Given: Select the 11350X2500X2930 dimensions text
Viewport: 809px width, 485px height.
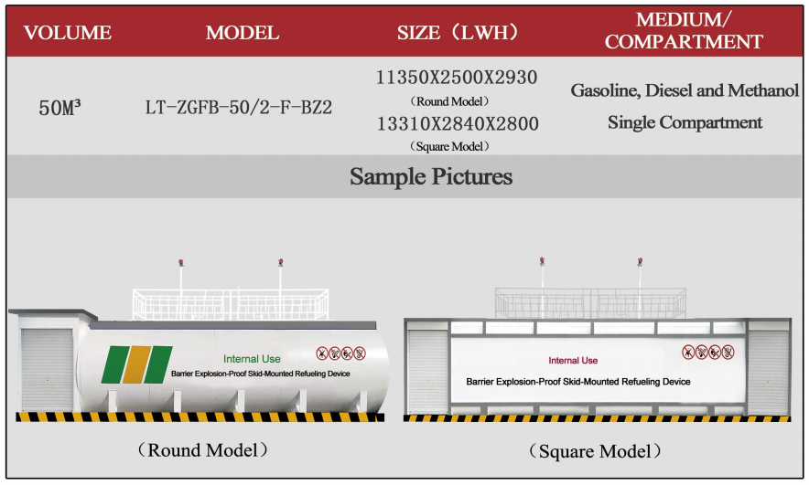Looking at the screenshot, I should click(458, 78).
